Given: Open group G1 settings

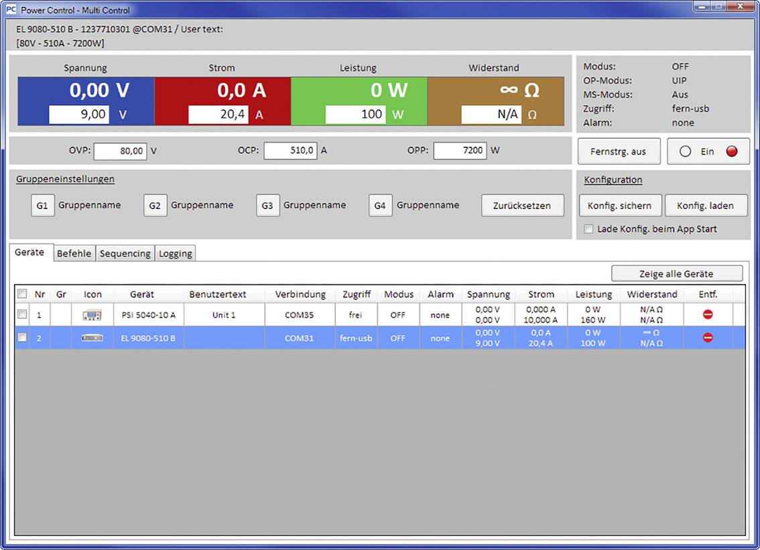Looking at the screenshot, I should pyautogui.click(x=42, y=205).
